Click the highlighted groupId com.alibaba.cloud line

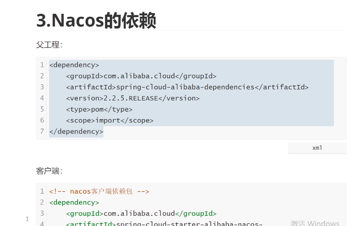141,76
